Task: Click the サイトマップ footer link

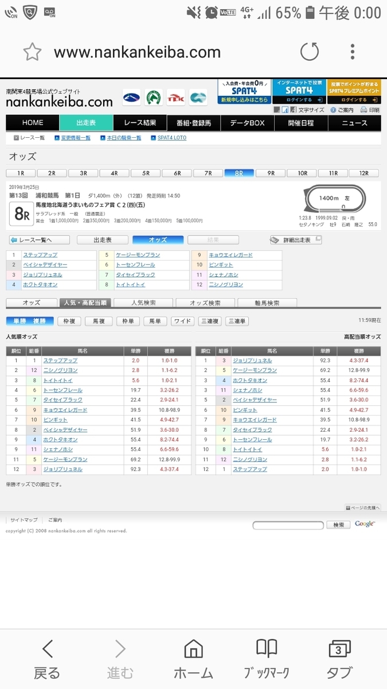Action: [24, 520]
